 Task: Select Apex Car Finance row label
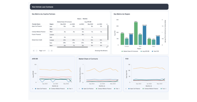click(37, 26)
